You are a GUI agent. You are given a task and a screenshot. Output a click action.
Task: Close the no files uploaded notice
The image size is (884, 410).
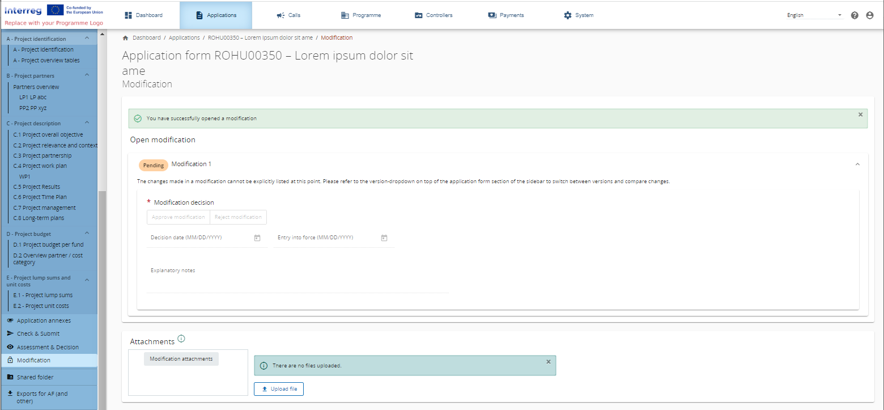click(x=548, y=361)
